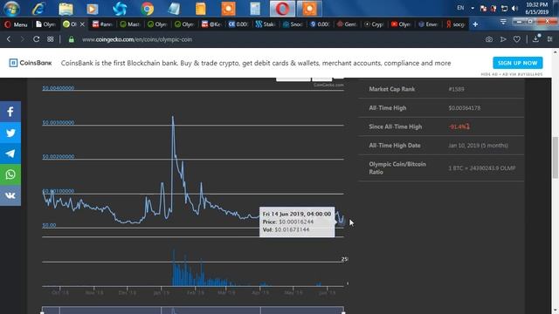Screen dimensions: 559x314
Task: Bookmark page with the heart icon
Action: [x=516, y=39]
